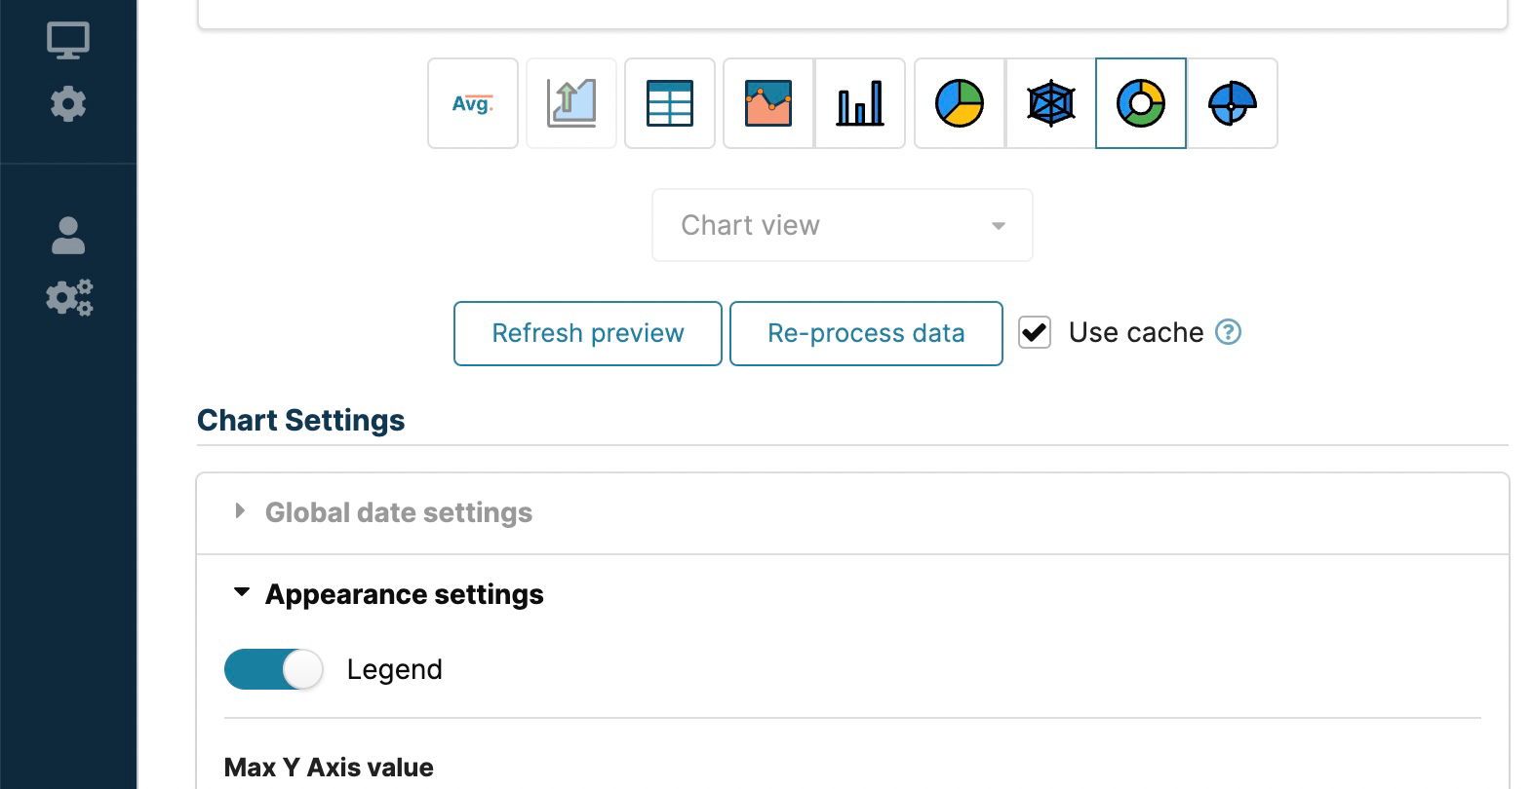Screen dimensions: 1533x789
Task: Select the pie chart type
Action: [960, 103]
